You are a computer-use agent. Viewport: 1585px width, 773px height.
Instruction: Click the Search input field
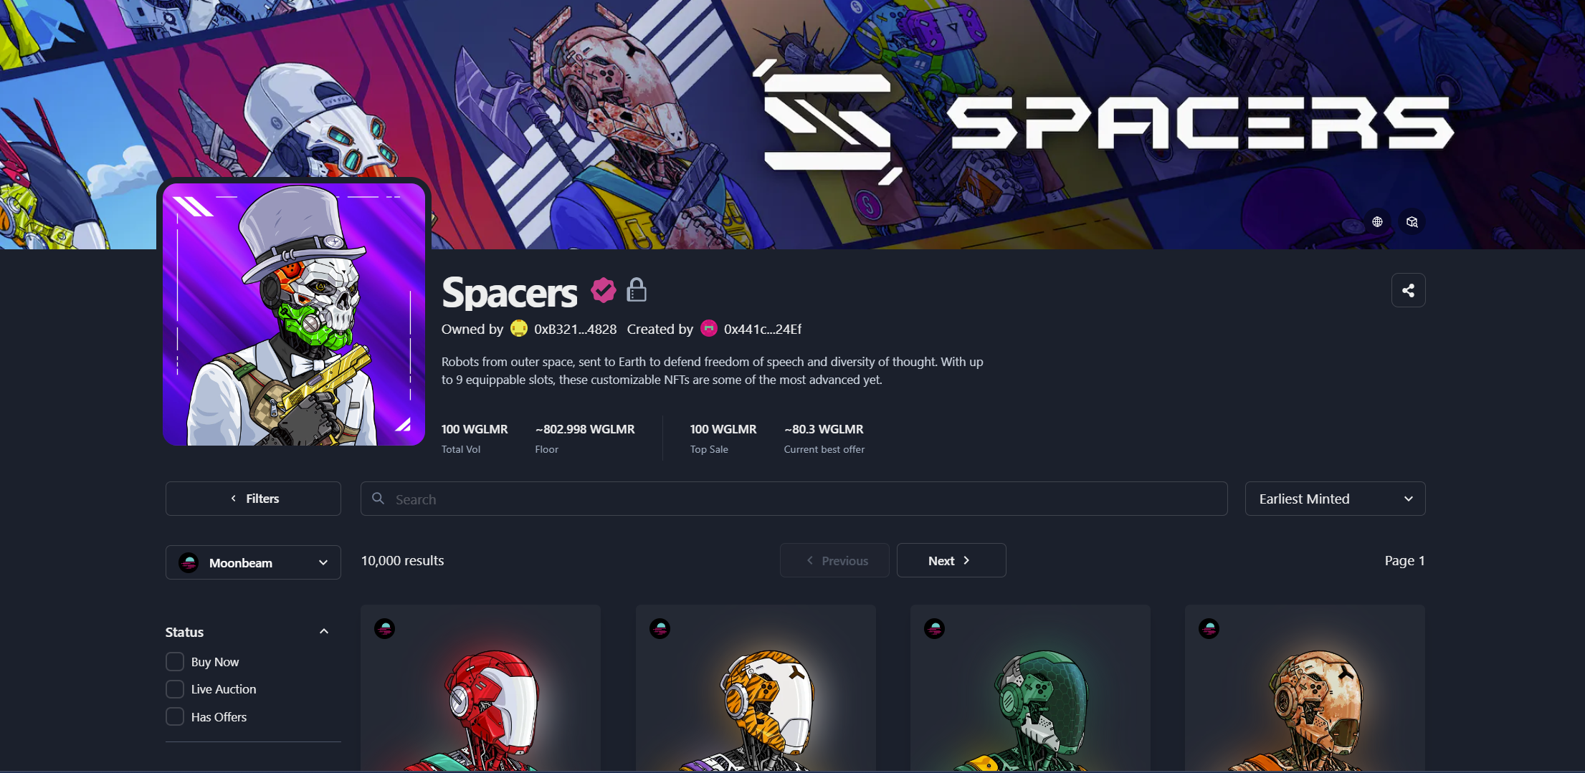click(794, 499)
